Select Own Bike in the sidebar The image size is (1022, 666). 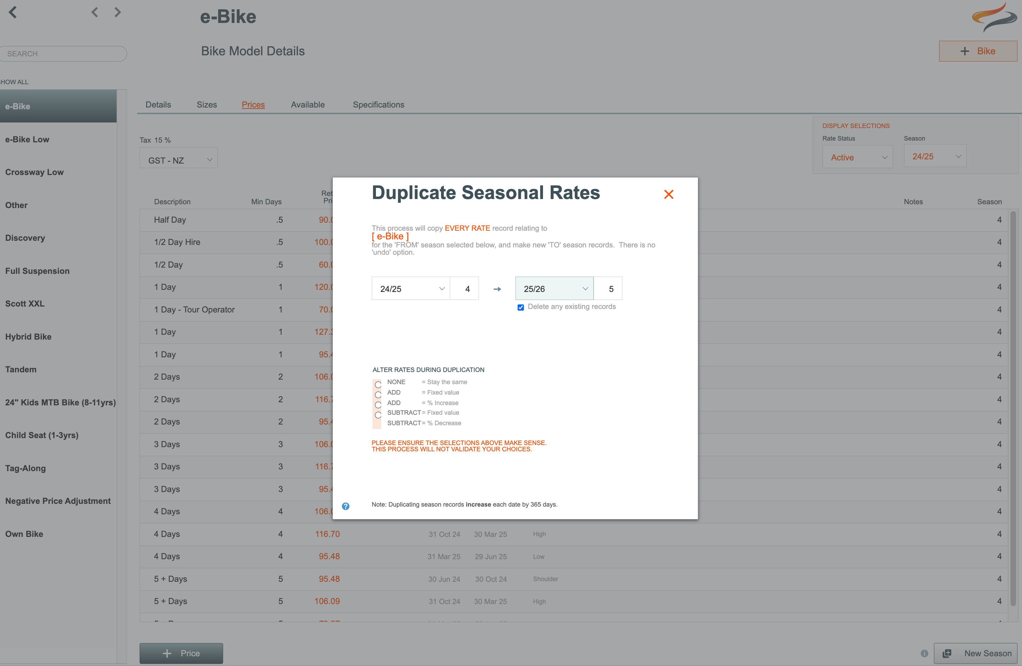[x=58, y=534]
